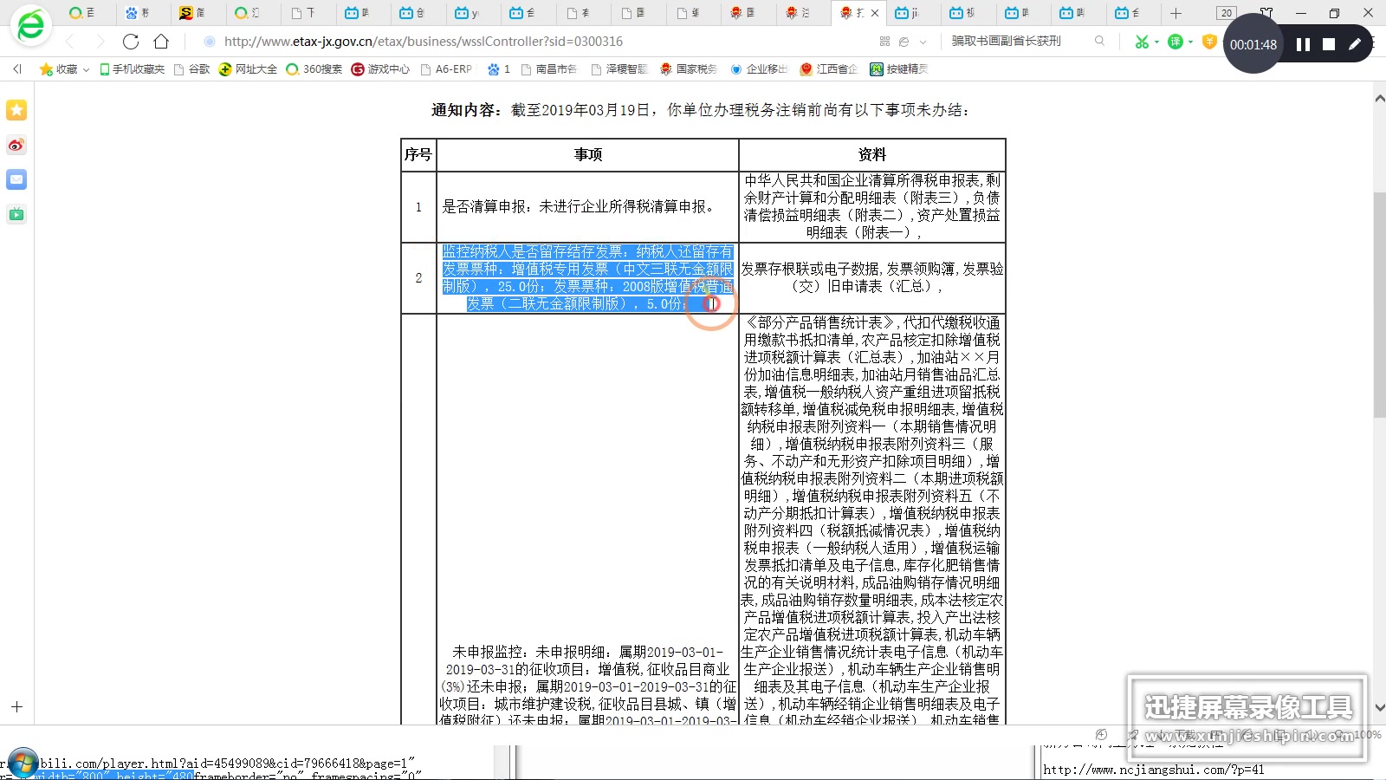Screen dimensions: 1386x780
Task: Click the 事项 table header
Action: [x=588, y=154]
